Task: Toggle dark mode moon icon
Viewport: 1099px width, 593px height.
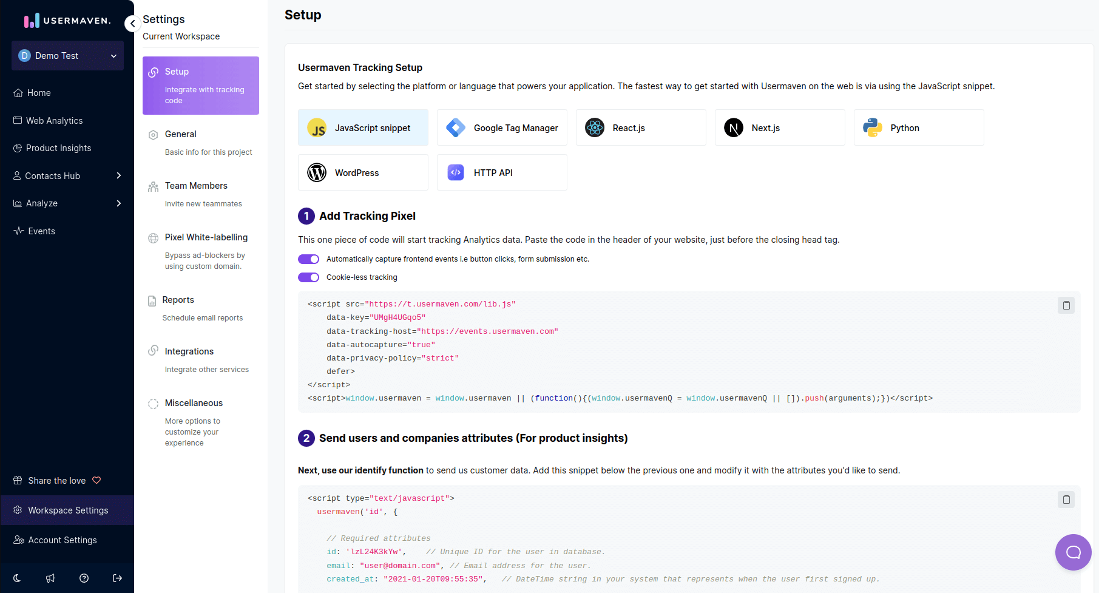Action: coord(17,578)
